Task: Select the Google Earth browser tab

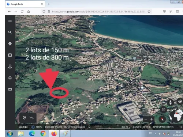Action: click(x=25, y=4)
